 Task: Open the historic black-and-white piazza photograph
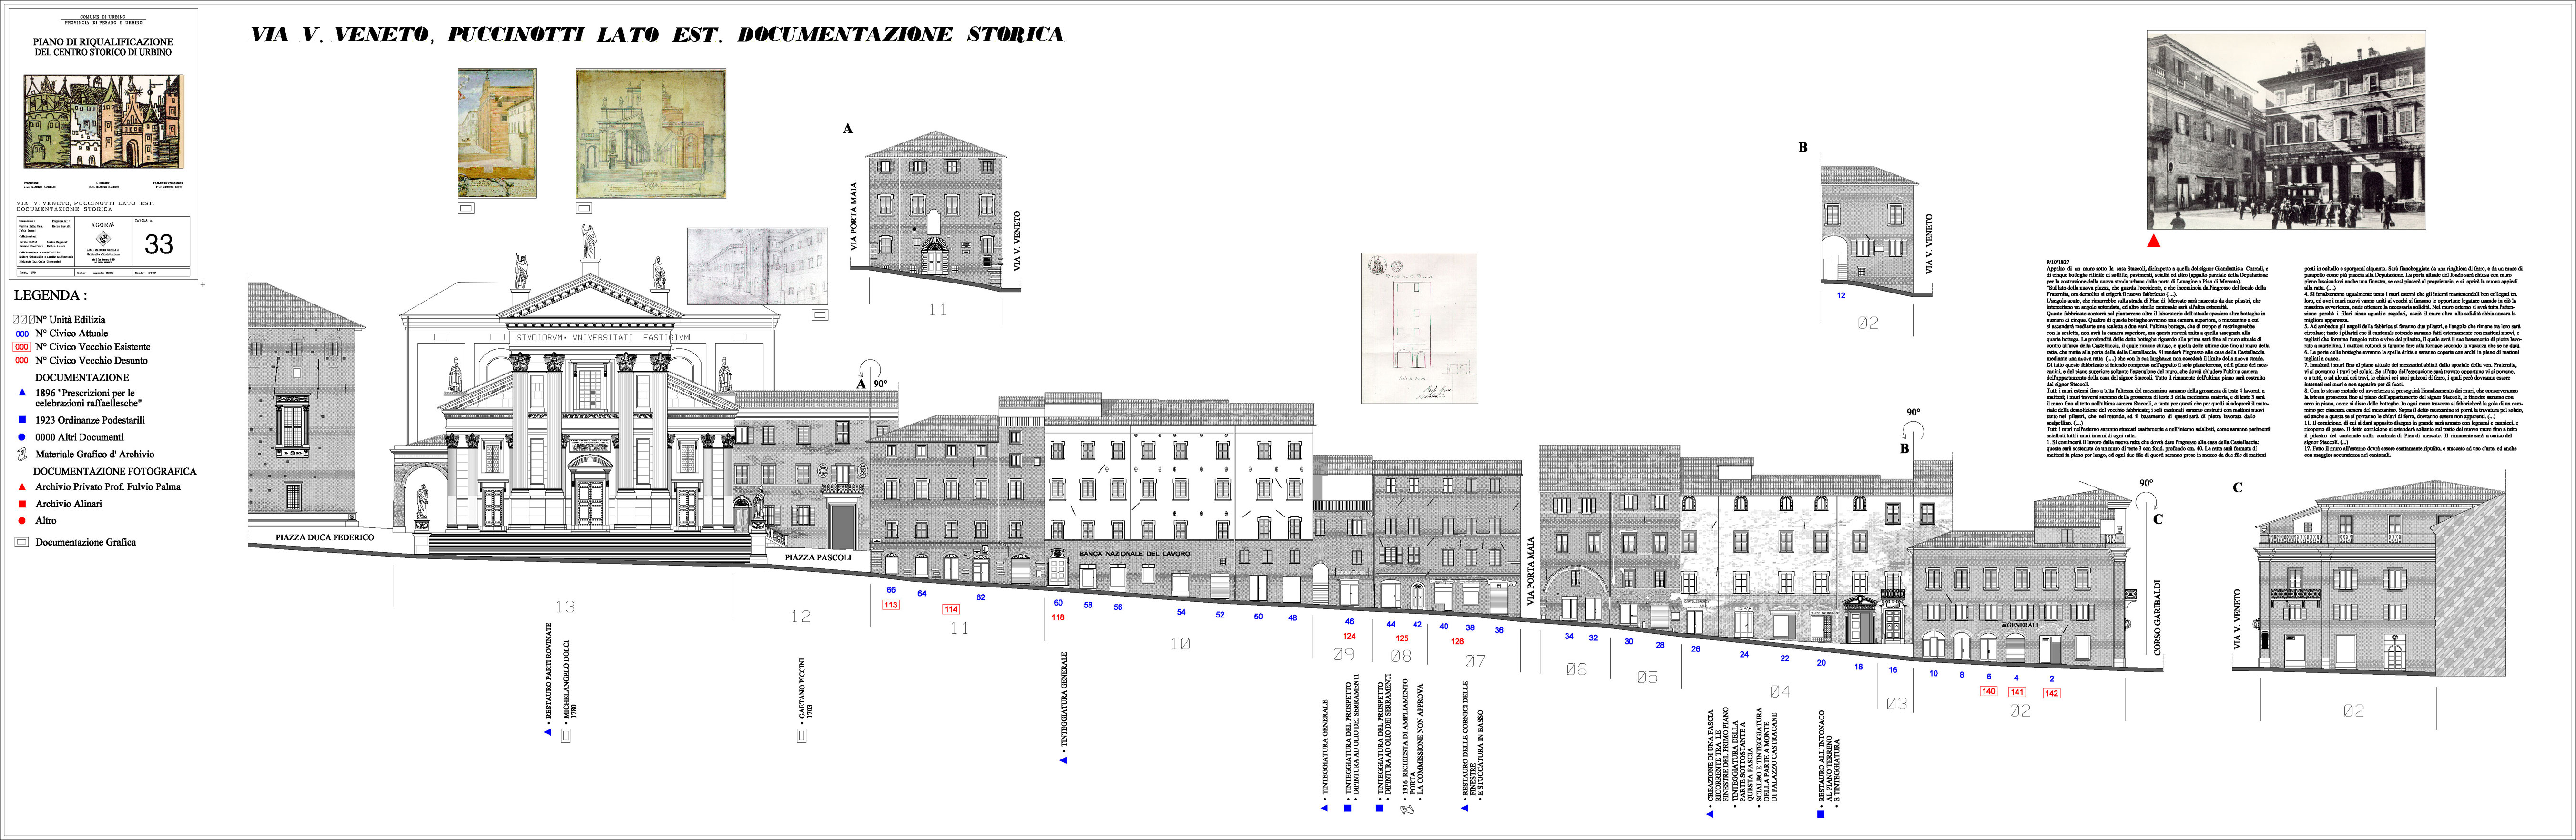tap(2286, 129)
